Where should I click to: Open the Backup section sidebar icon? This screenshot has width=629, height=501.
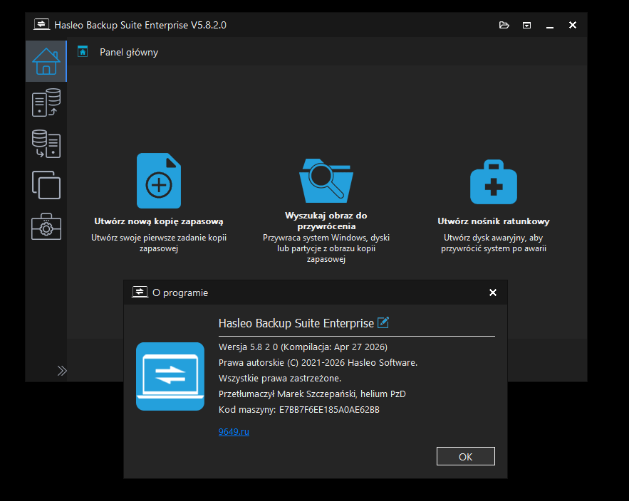[x=46, y=102]
